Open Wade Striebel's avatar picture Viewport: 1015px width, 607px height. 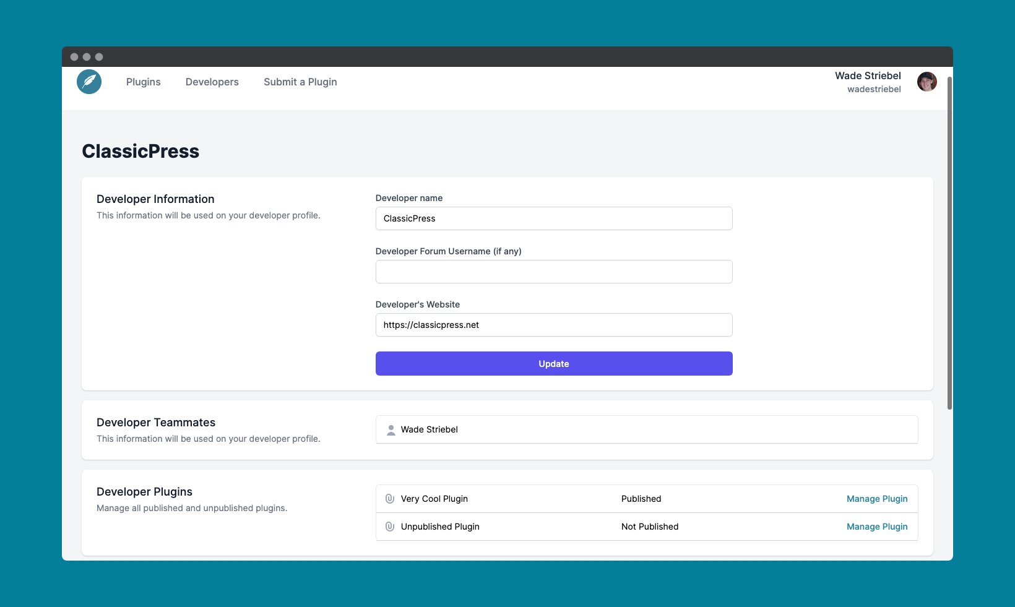(926, 82)
